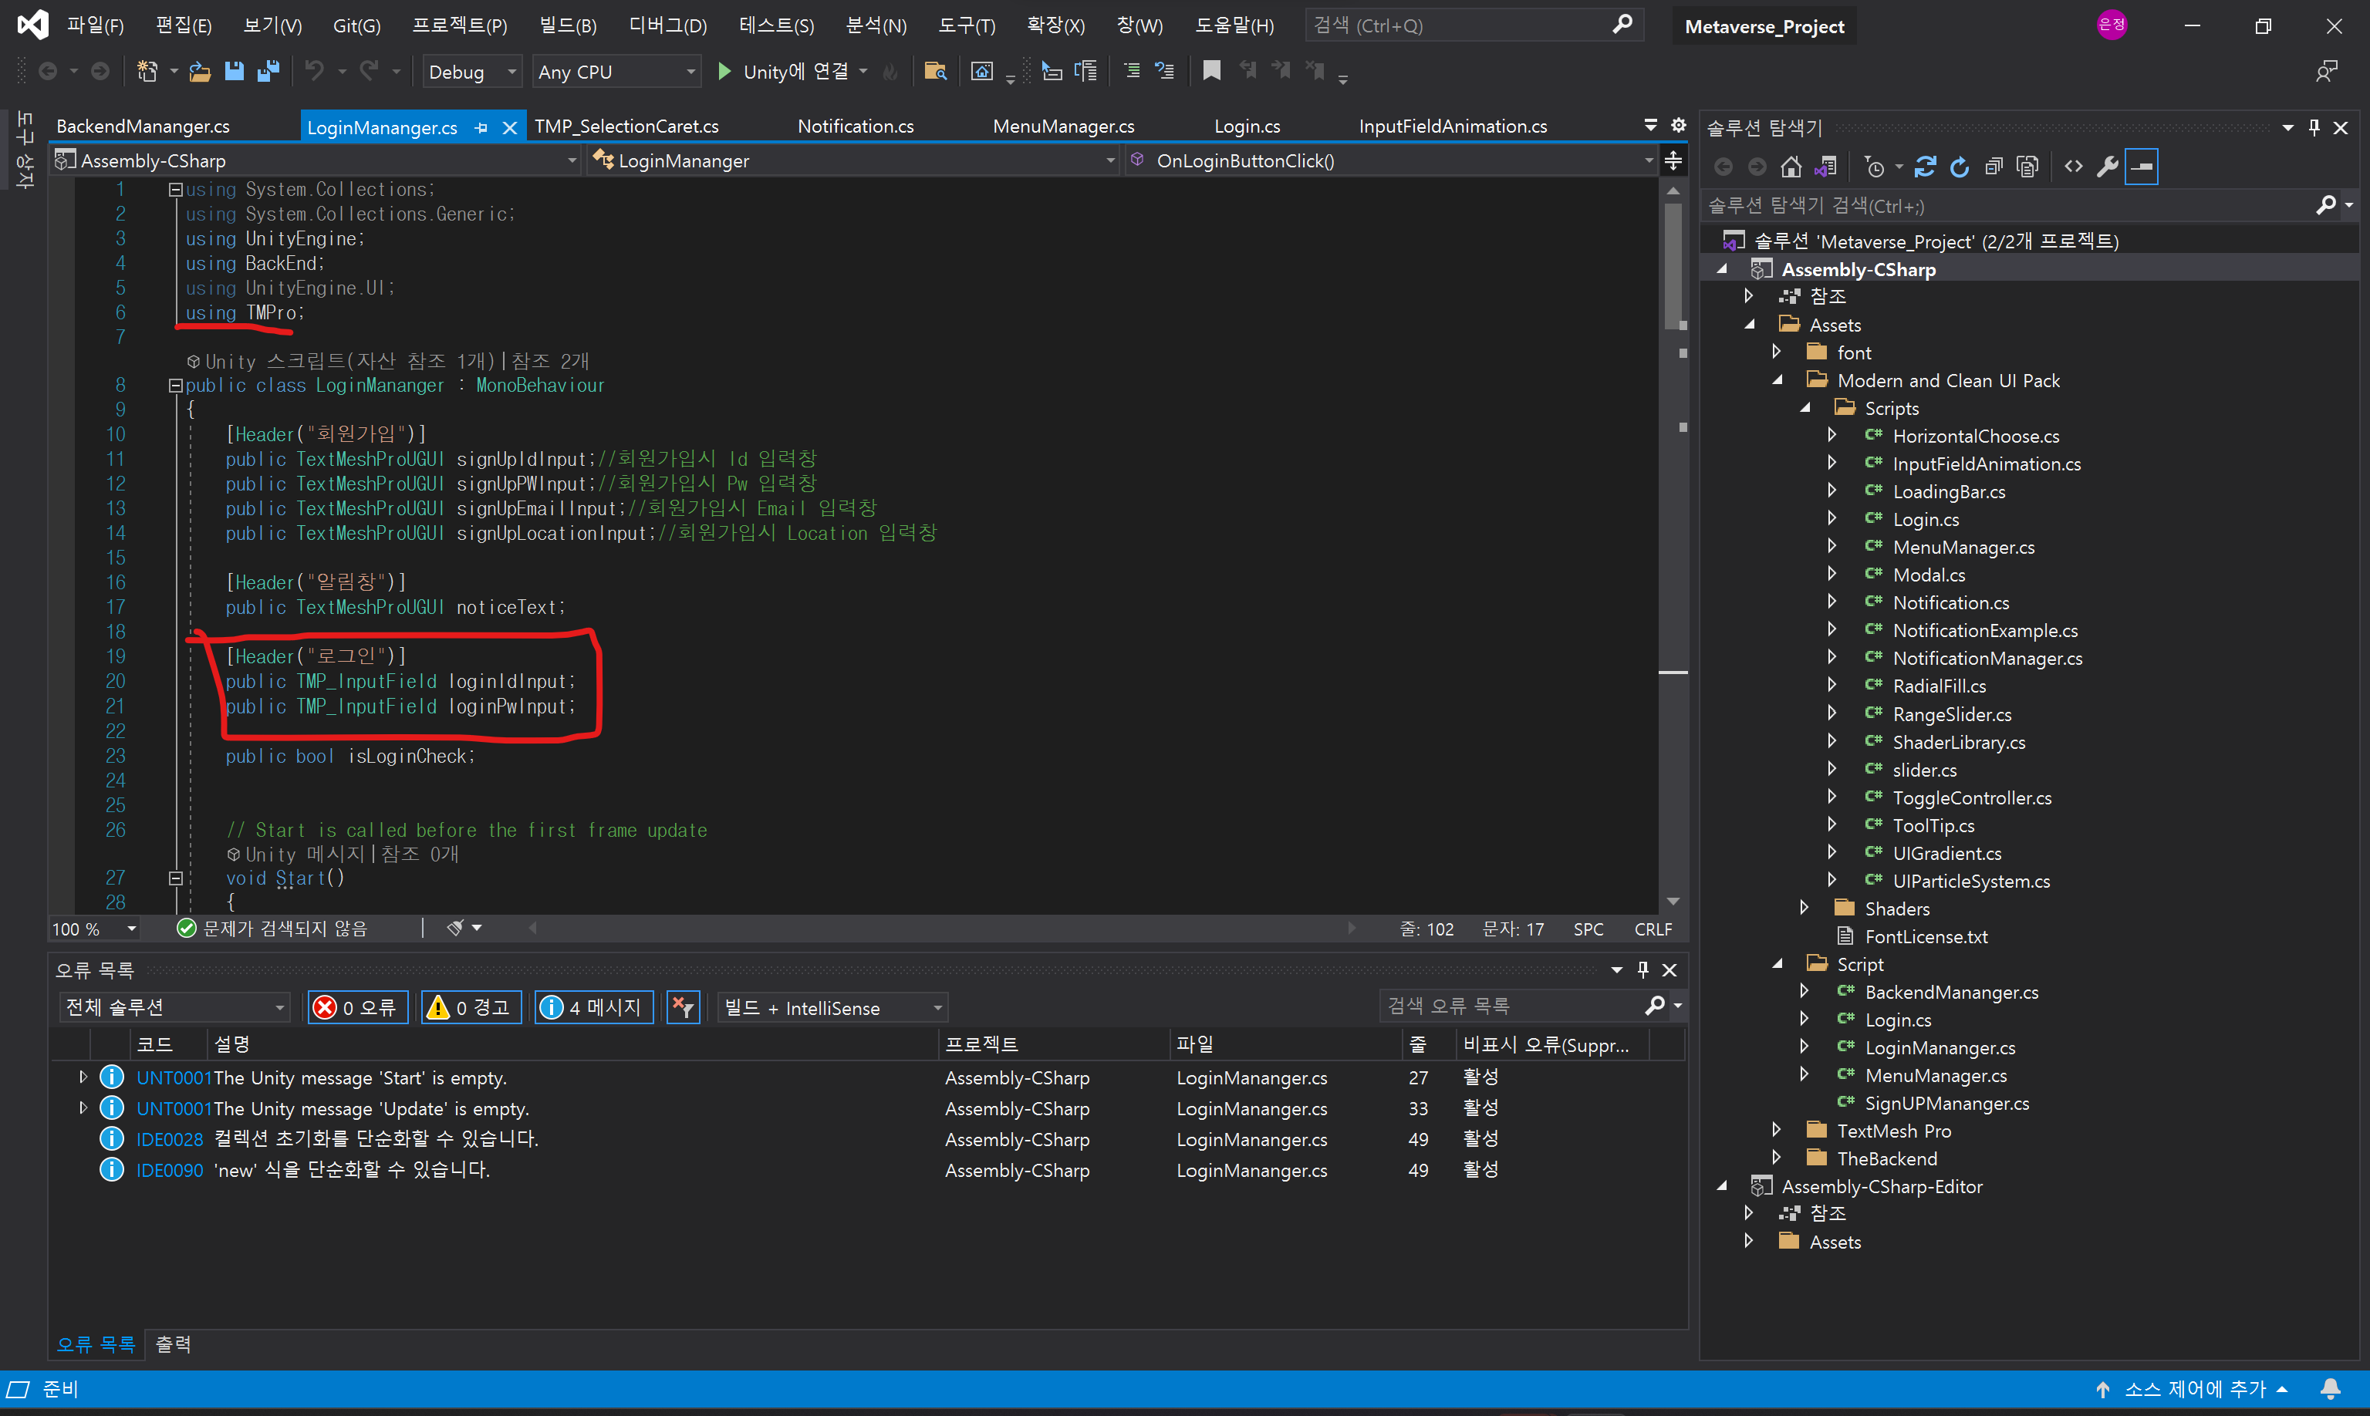Click the IDE0090 error code link
Screen dimensions: 2370x1416
click(169, 1170)
